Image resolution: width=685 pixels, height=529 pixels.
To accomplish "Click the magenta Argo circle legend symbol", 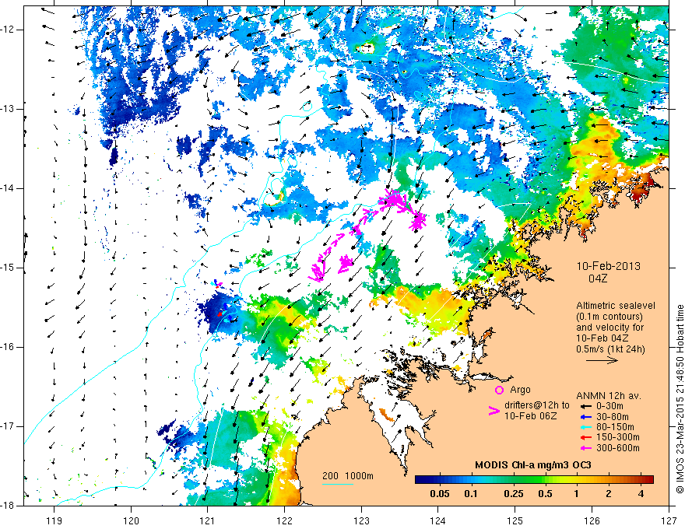I will pyautogui.click(x=499, y=390).
